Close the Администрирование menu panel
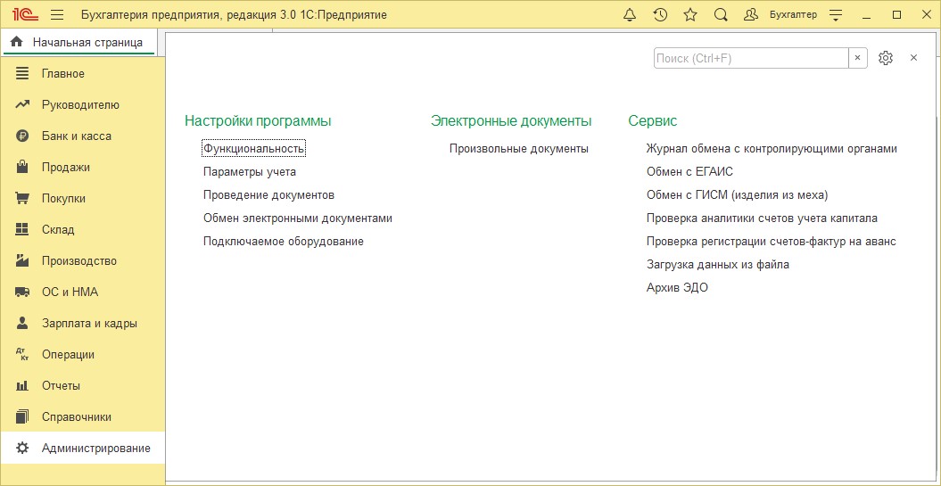This screenshot has height=486, width=941. click(914, 58)
